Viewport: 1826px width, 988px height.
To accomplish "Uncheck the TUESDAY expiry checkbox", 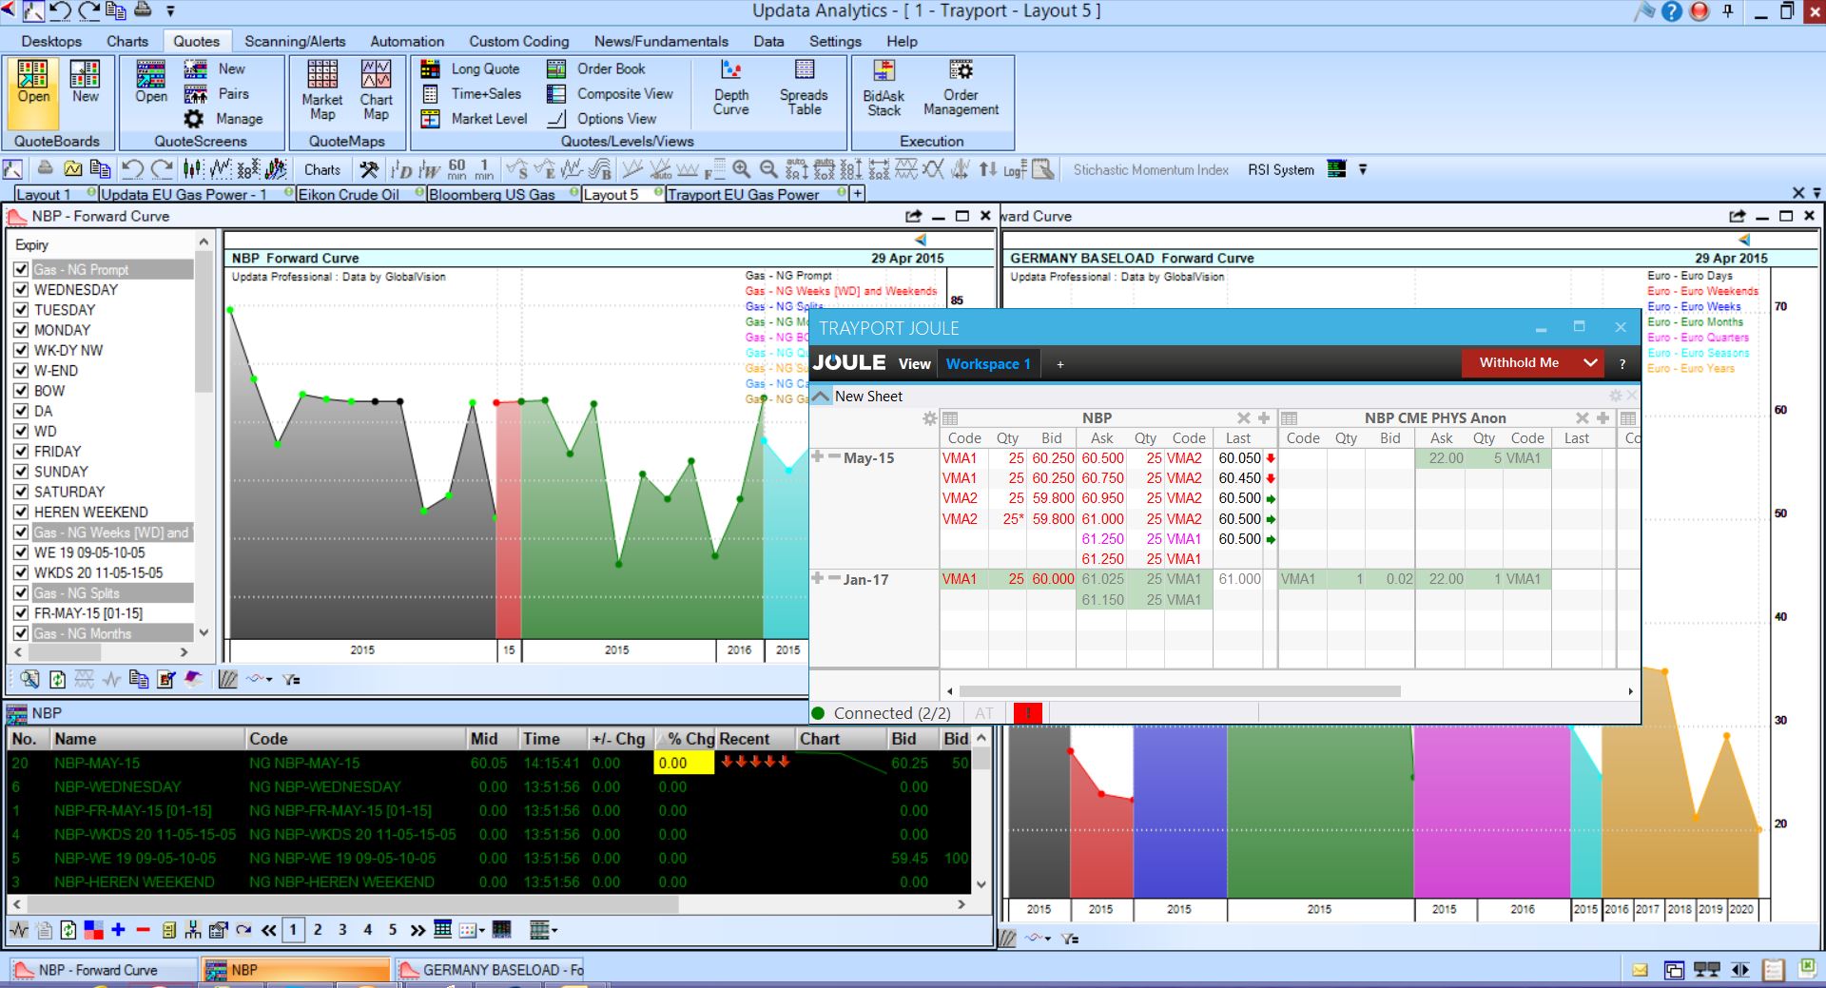I will tap(21, 310).
